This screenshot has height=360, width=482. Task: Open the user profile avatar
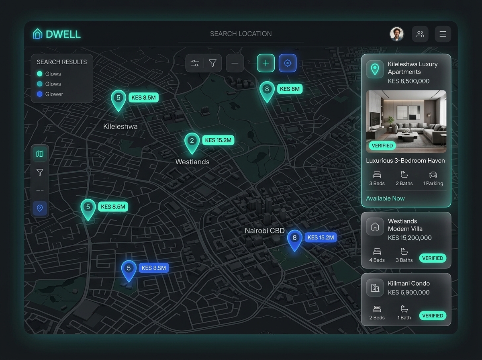click(x=397, y=34)
